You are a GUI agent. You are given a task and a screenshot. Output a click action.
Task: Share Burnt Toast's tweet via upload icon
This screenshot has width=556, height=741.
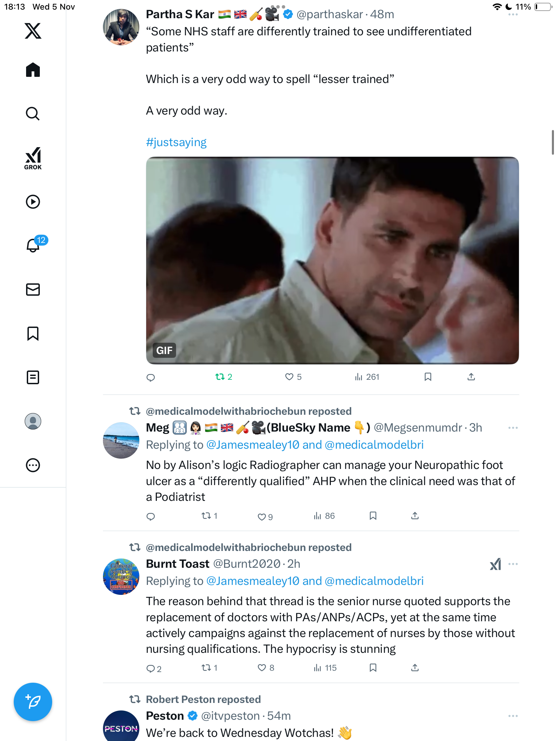(x=415, y=668)
